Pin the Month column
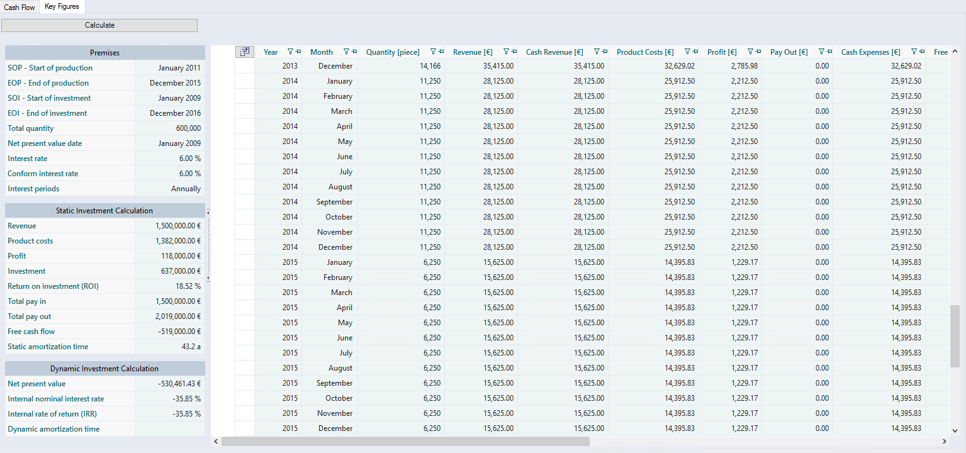Image resolution: width=966 pixels, height=453 pixels. pyautogui.click(x=354, y=52)
